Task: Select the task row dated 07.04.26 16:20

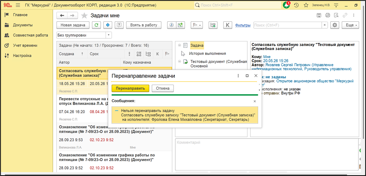Action: (82, 109)
